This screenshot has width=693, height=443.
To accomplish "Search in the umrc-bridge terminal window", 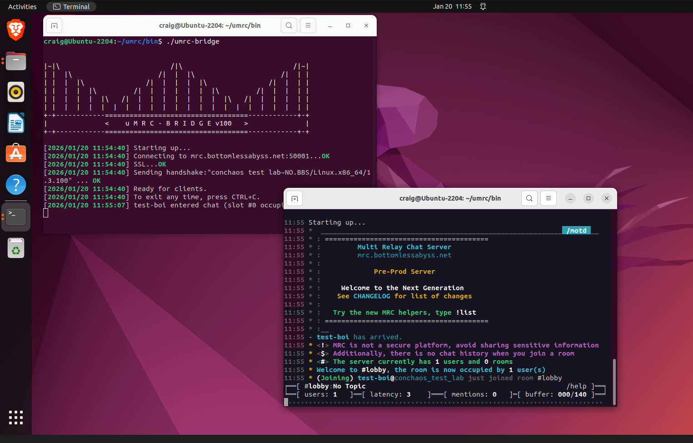I will pyautogui.click(x=289, y=25).
